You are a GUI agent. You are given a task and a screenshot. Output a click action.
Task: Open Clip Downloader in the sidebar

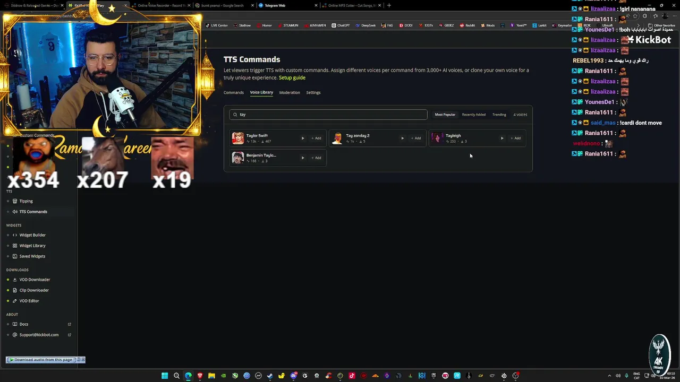[34, 290]
